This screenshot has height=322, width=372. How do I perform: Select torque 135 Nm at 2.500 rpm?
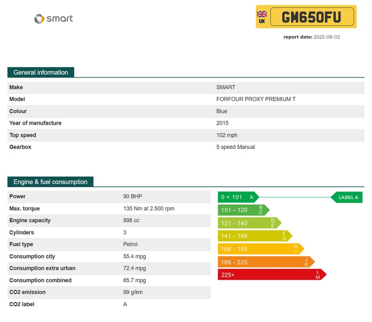[x=149, y=209]
